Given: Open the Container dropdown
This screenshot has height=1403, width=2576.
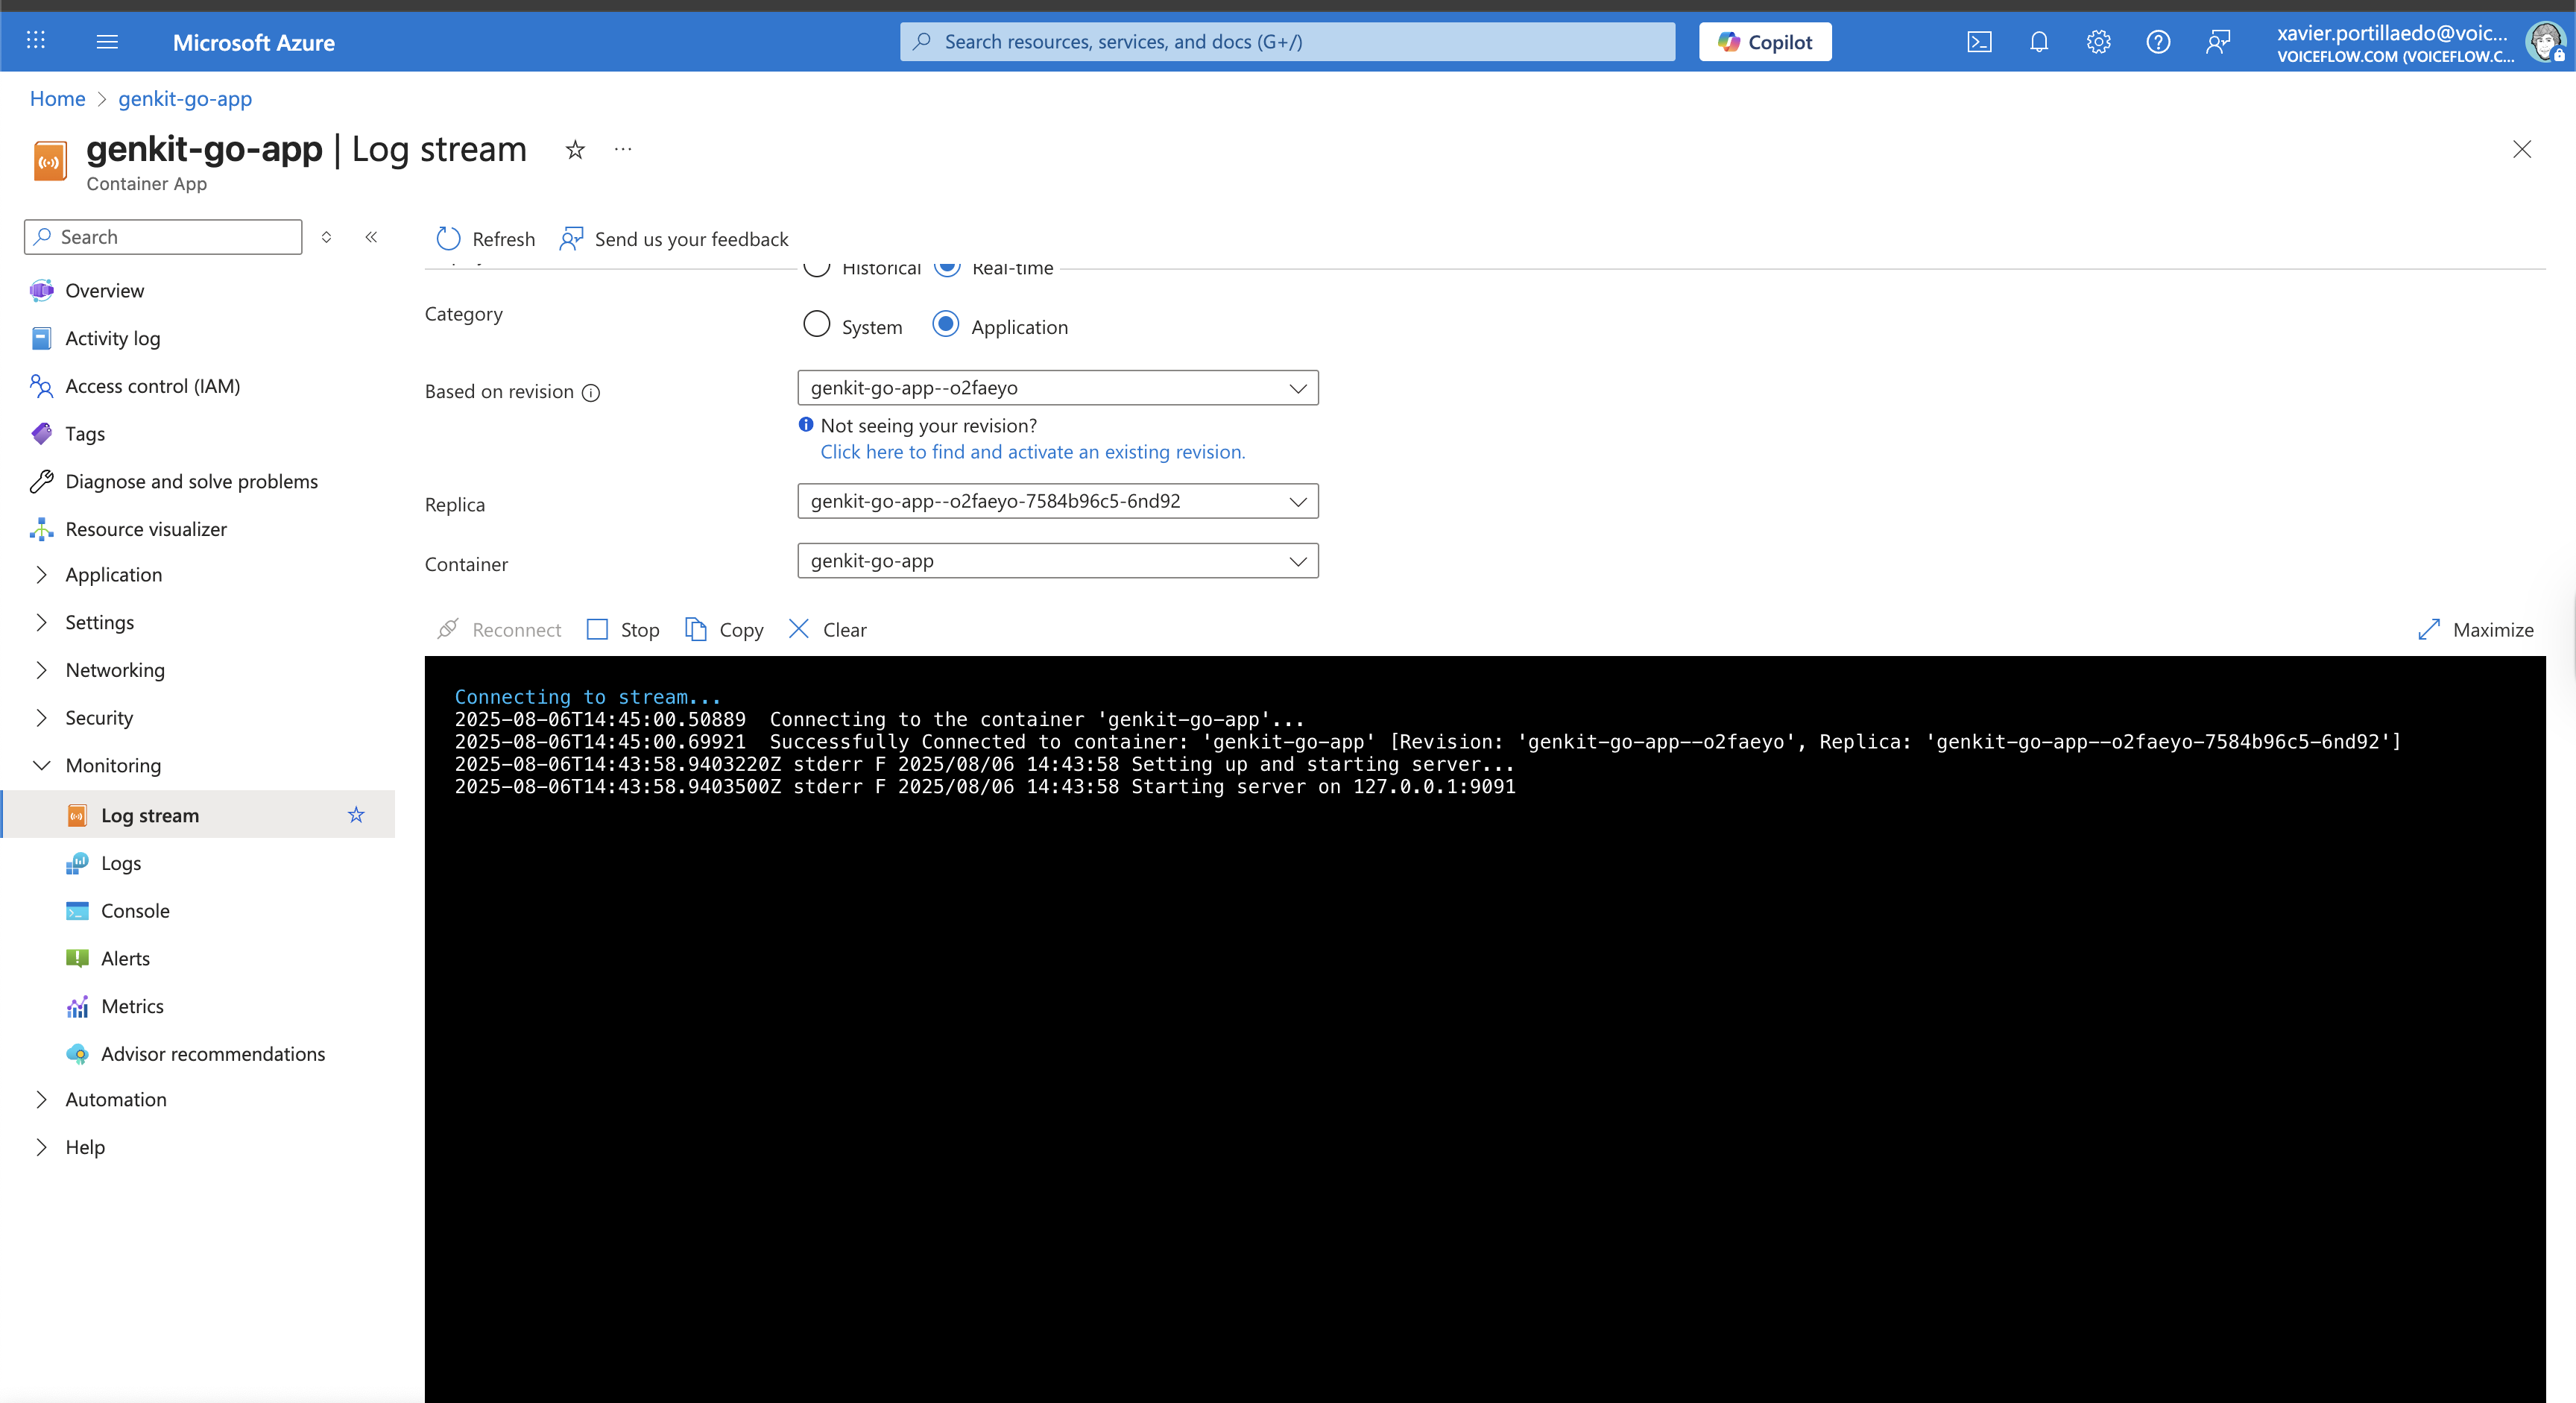Looking at the screenshot, I should (1058, 561).
